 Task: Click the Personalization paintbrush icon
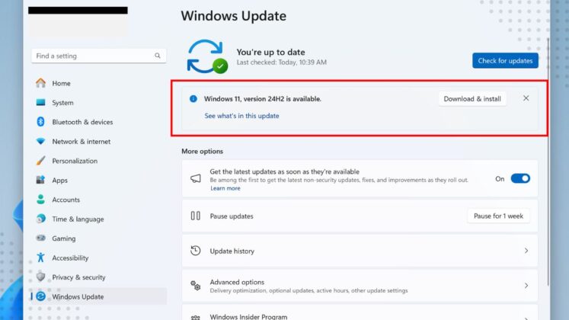coord(40,161)
